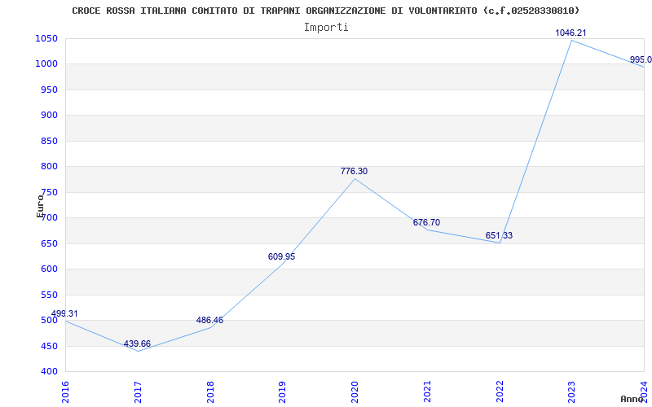Select the 776.30 peak value for 2020
Viewport: 652px width, 407px height.
[354, 171]
